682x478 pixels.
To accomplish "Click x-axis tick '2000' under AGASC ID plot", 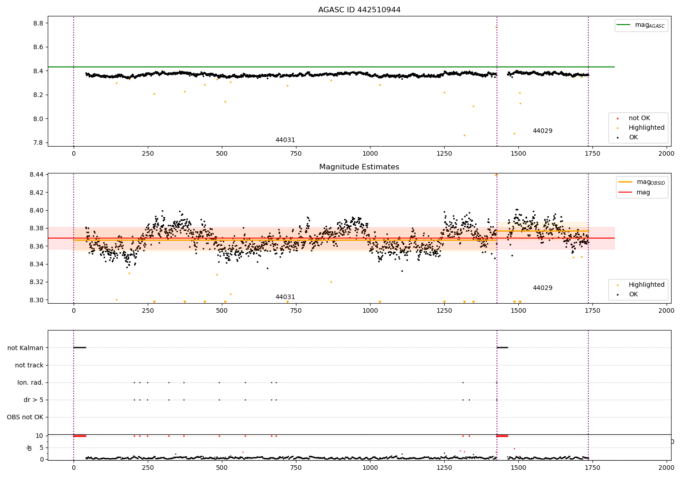I will [667, 154].
